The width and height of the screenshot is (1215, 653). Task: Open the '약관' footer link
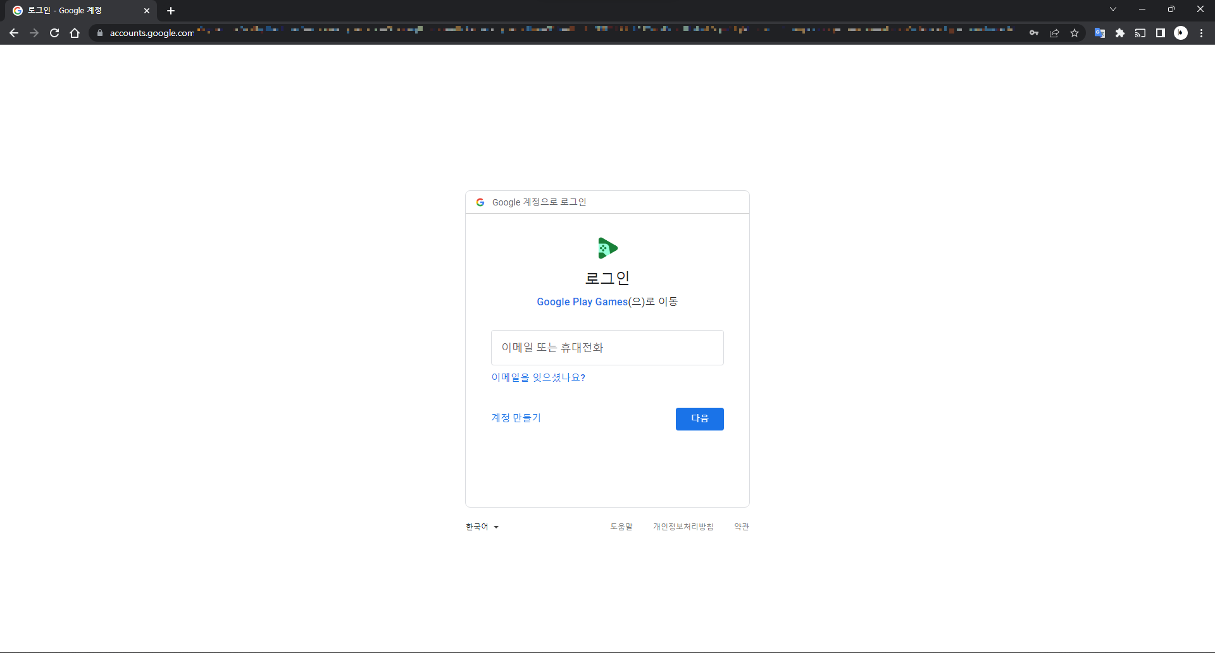pos(742,527)
